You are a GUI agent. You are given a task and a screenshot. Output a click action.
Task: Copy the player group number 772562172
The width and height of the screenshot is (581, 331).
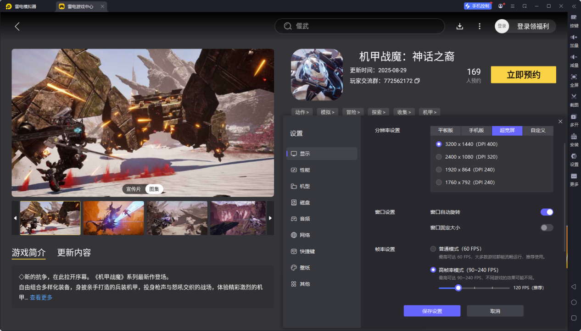(x=417, y=81)
